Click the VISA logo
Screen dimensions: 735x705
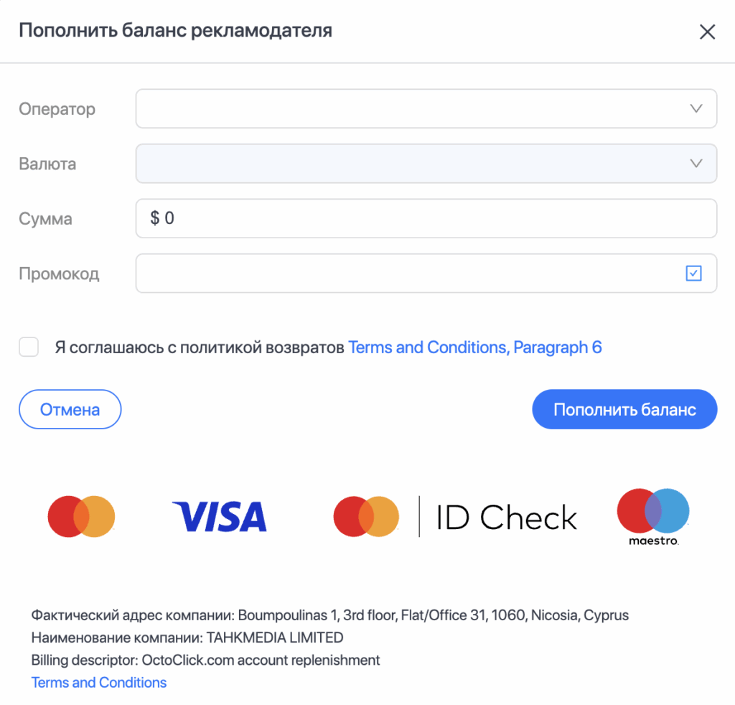[219, 517]
